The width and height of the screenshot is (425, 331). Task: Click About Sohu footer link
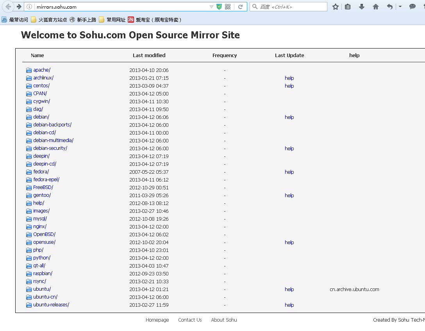[224, 320]
